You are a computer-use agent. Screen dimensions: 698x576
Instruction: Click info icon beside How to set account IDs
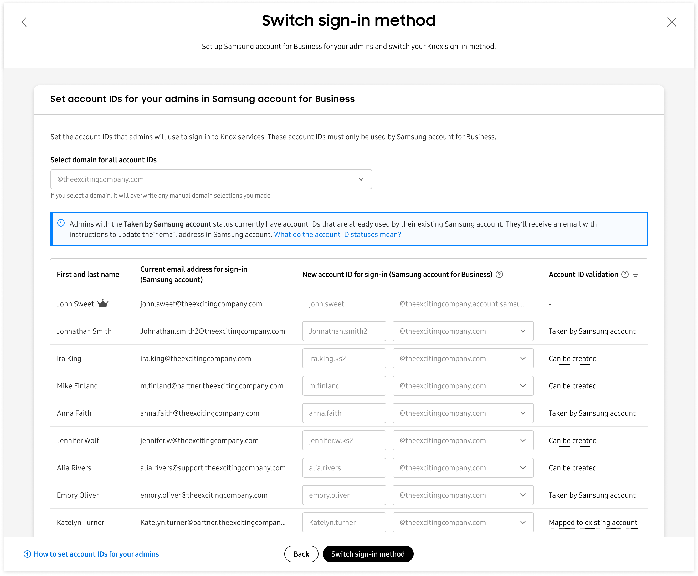[x=27, y=554]
